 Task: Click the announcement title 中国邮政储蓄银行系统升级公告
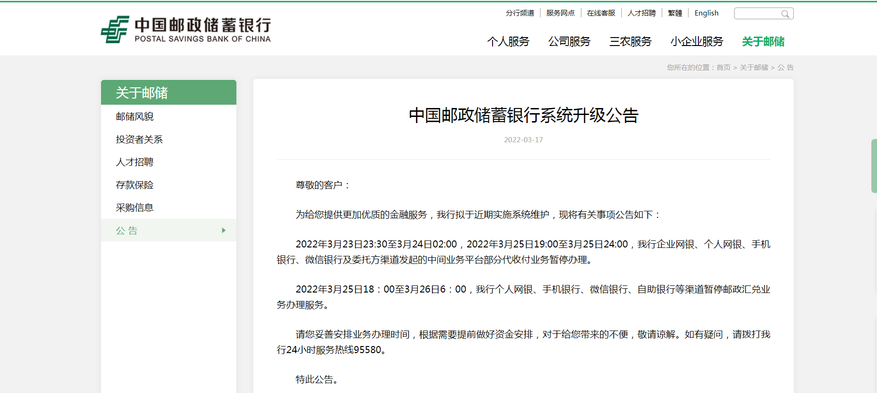(x=524, y=115)
